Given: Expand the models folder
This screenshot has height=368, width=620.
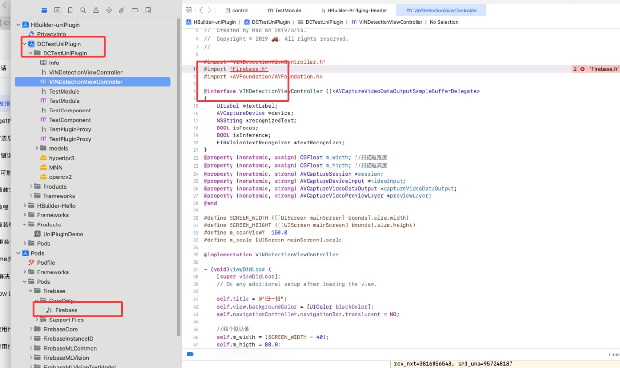Looking at the screenshot, I should pyautogui.click(x=37, y=148).
